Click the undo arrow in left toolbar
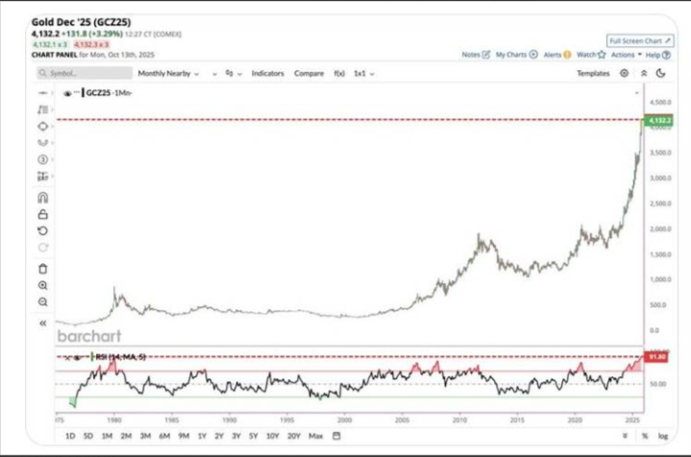This screenshot has width=691, height=457. pos(42,230)
